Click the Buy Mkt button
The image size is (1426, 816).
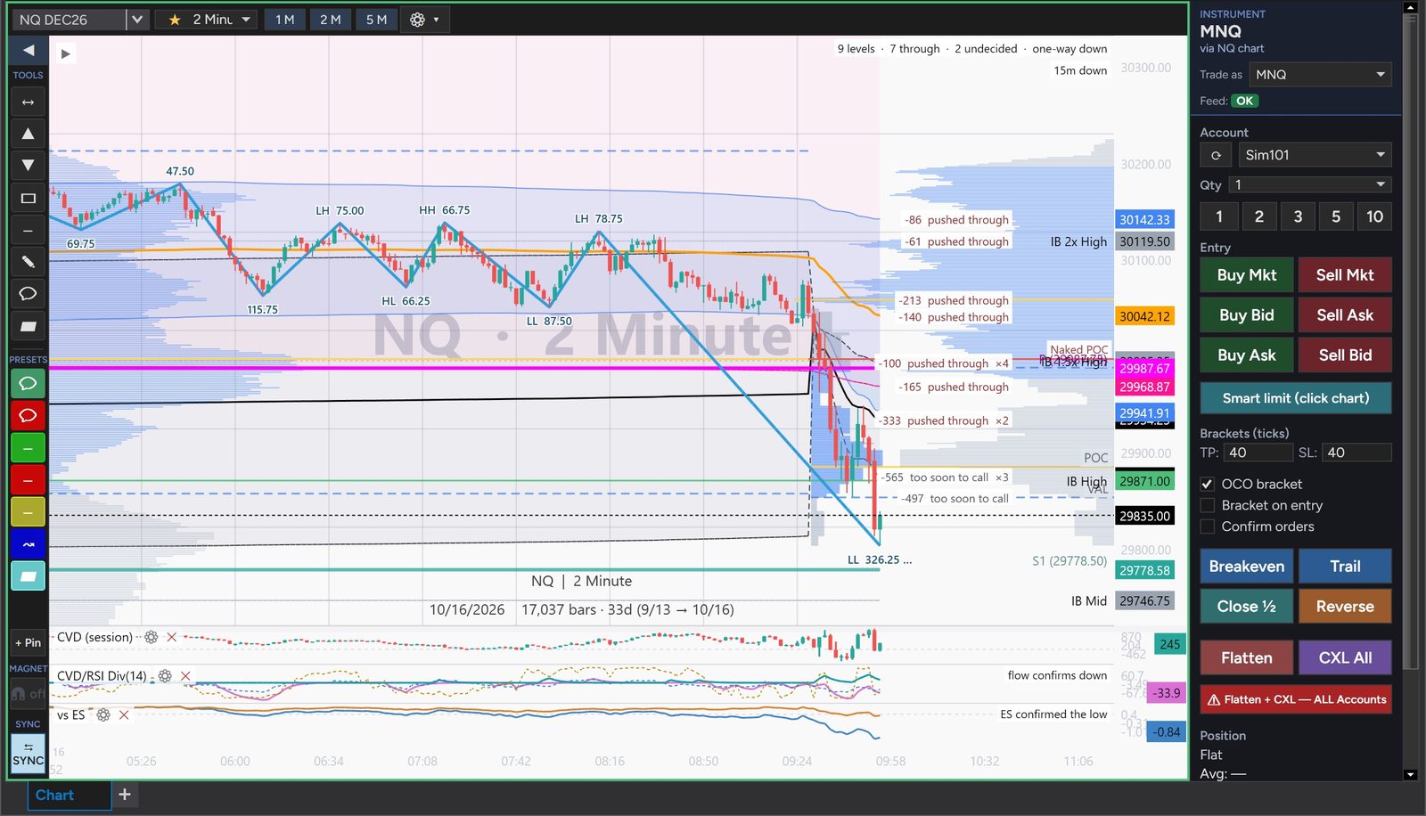pyautogui.click(x=1247, y=275)
